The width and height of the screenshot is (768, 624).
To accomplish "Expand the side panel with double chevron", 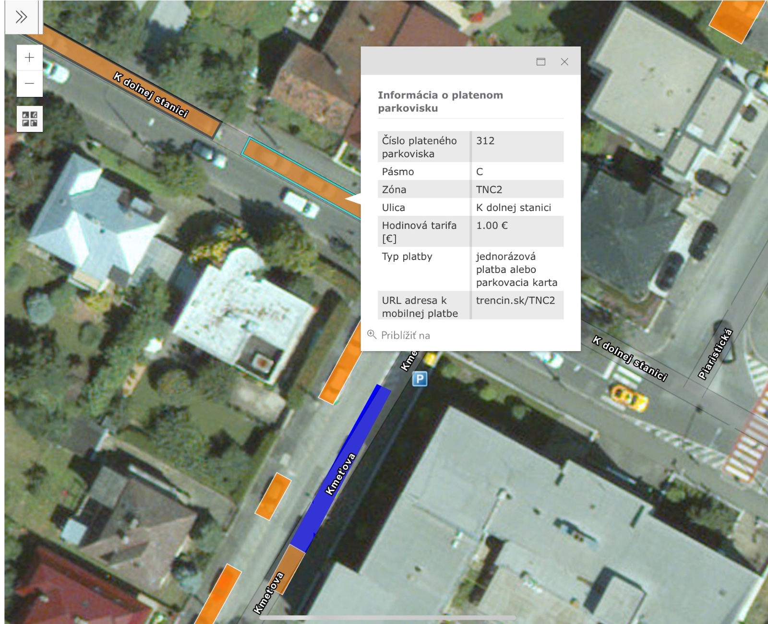I will (21, 17).
